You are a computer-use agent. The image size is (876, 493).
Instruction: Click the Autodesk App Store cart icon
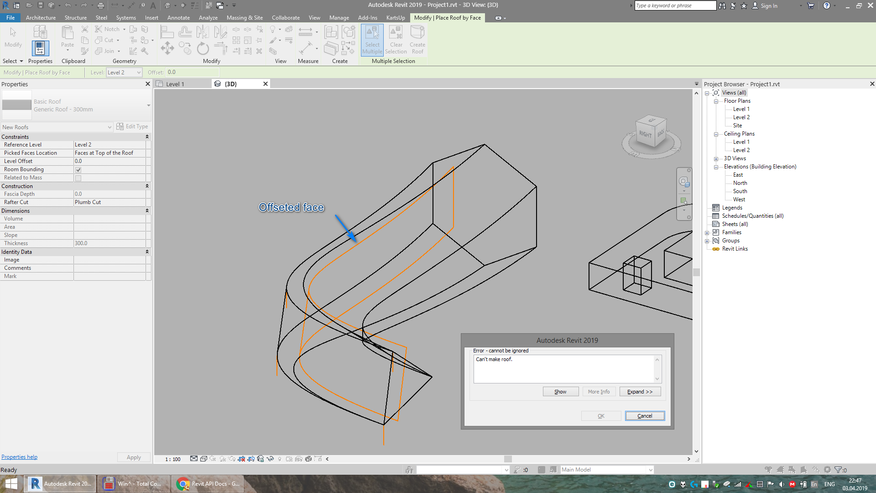[811, 5]
